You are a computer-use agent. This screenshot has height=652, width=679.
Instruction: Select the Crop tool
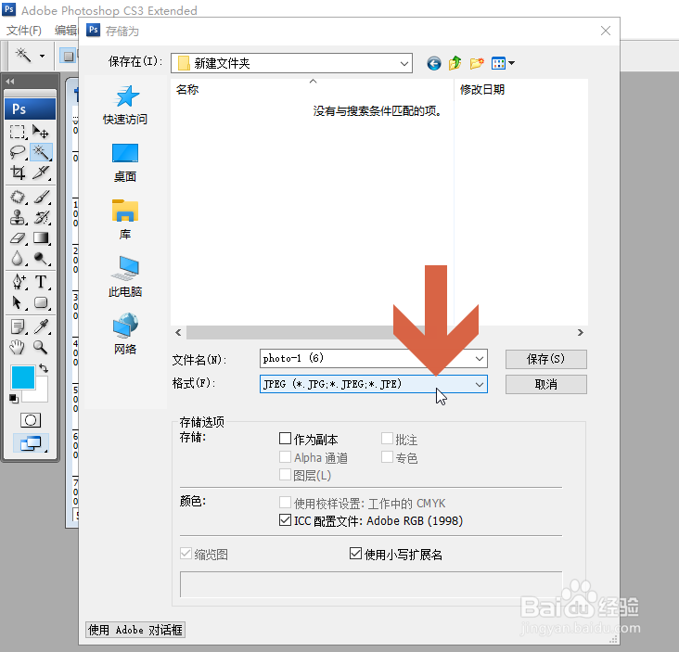point(18,173)
